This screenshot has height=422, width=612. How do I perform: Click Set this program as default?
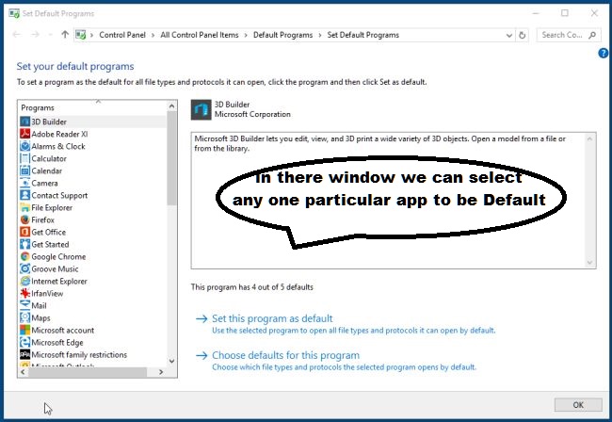[272, 318]
